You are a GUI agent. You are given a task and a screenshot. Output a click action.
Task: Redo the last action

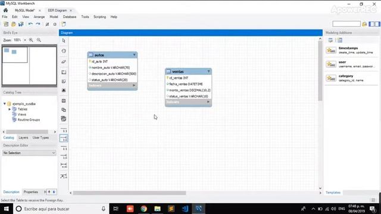pyautogui.click(x=38, y=24)
